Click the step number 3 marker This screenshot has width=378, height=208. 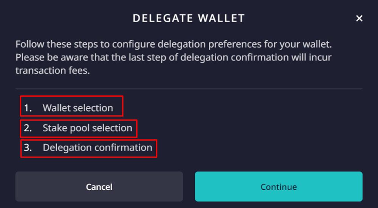pyautogui.click(x=28, y=147)
